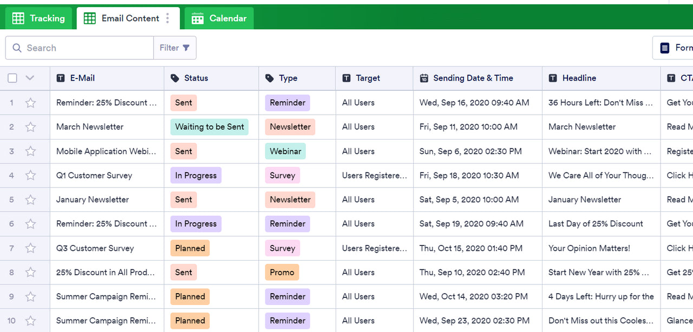Click into the Search field

click(x=80, y=48)
